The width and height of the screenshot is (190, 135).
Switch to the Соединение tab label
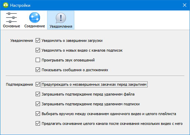(x=35, y=26)
